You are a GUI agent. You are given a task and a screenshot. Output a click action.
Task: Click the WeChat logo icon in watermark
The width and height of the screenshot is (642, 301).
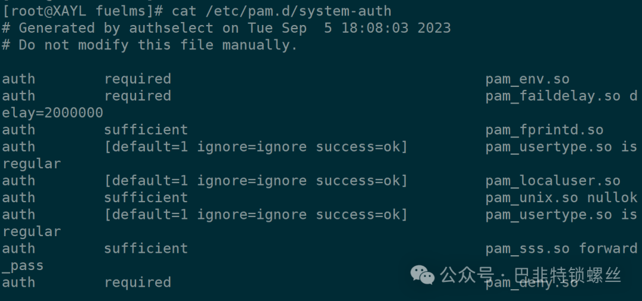pos(423,274)
